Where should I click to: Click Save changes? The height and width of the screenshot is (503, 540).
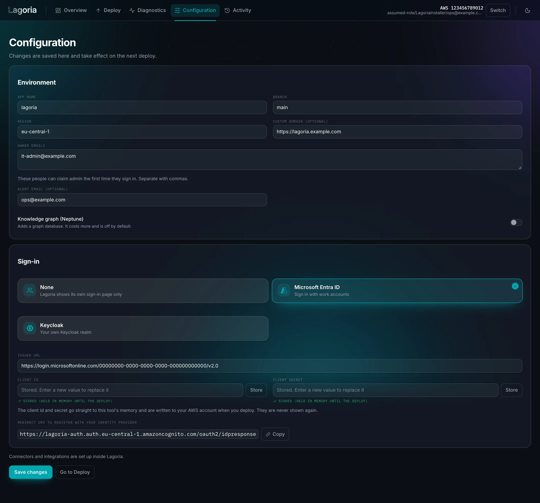coord(31,472)
